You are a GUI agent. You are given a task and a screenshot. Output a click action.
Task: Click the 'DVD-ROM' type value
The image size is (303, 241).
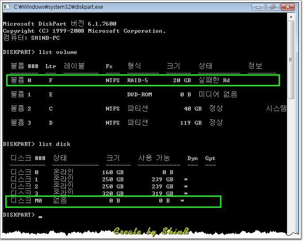coord(139,94)
